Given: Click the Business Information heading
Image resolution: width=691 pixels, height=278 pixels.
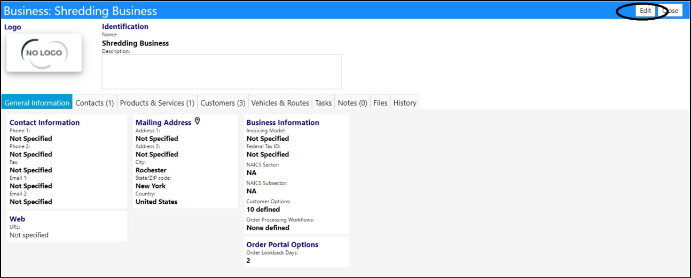Looking at the screenshot, I should click(282, 123).
